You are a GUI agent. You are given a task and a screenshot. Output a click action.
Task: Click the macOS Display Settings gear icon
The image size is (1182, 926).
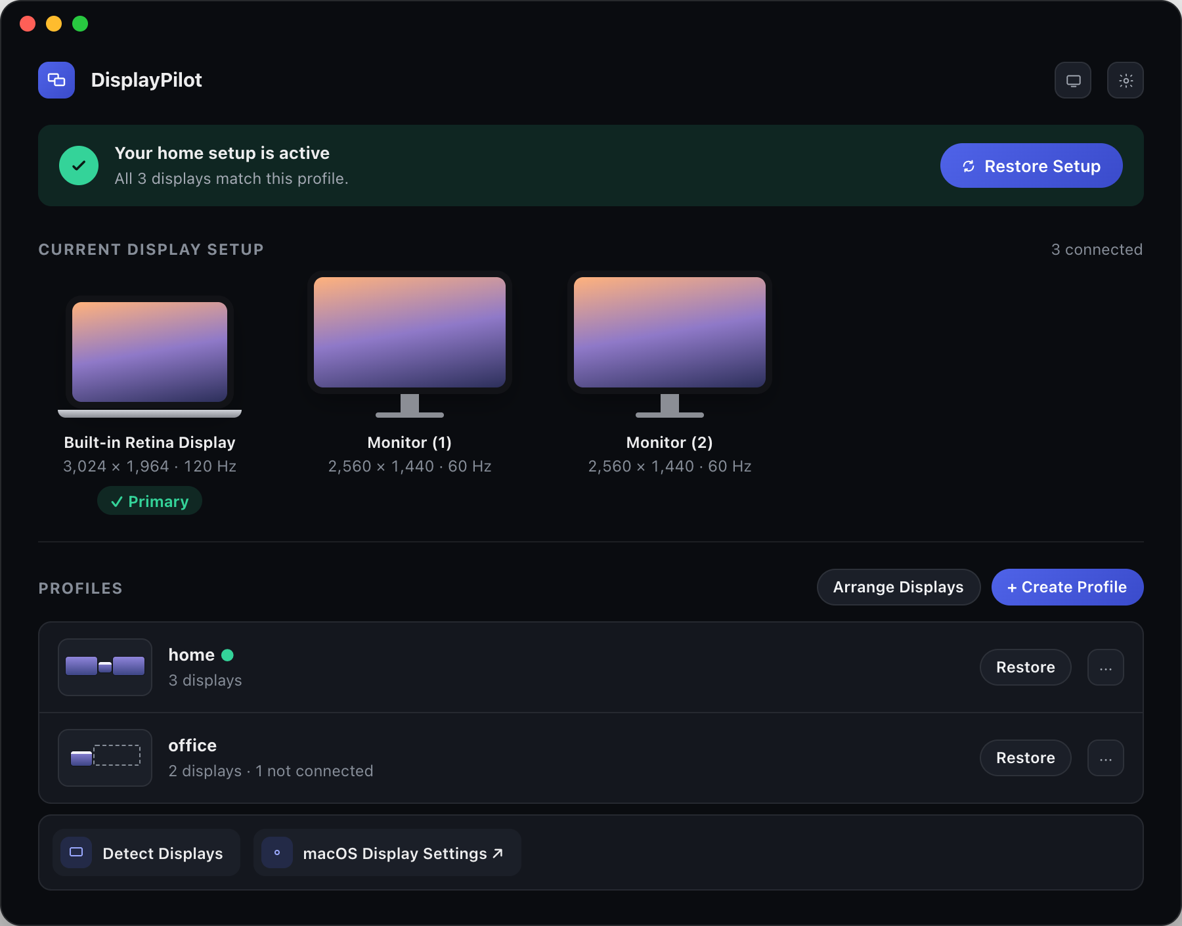tap(277, 852)
